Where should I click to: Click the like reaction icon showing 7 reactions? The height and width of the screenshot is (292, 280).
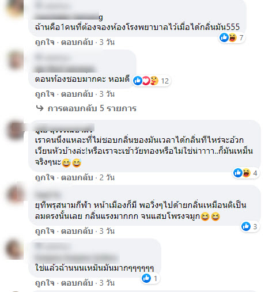tap(224, 37)
